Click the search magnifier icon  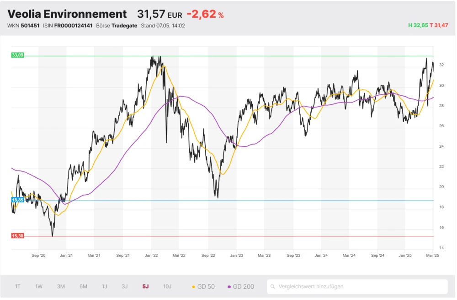click(273, 287)
